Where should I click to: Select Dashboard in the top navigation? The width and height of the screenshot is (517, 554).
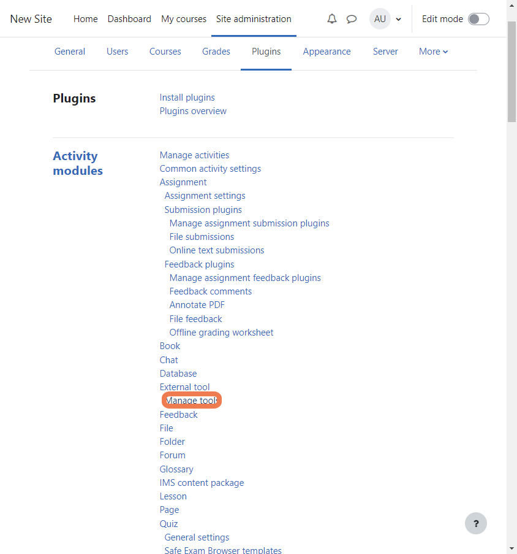click(129, 19)
